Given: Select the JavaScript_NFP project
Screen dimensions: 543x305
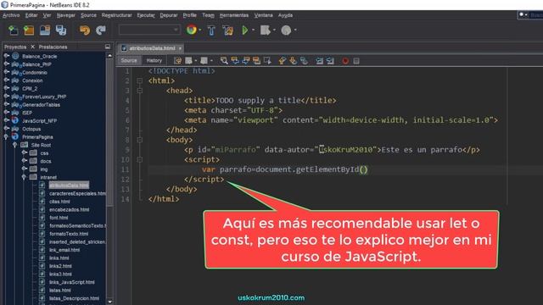Looking at the screenshot, I should pyautogui.click(x=40, y=120).
